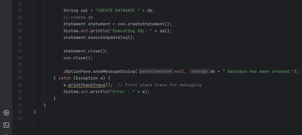Click the "CREATE DATABASE " string literal

pyautogui.click(x=118, y=11)
